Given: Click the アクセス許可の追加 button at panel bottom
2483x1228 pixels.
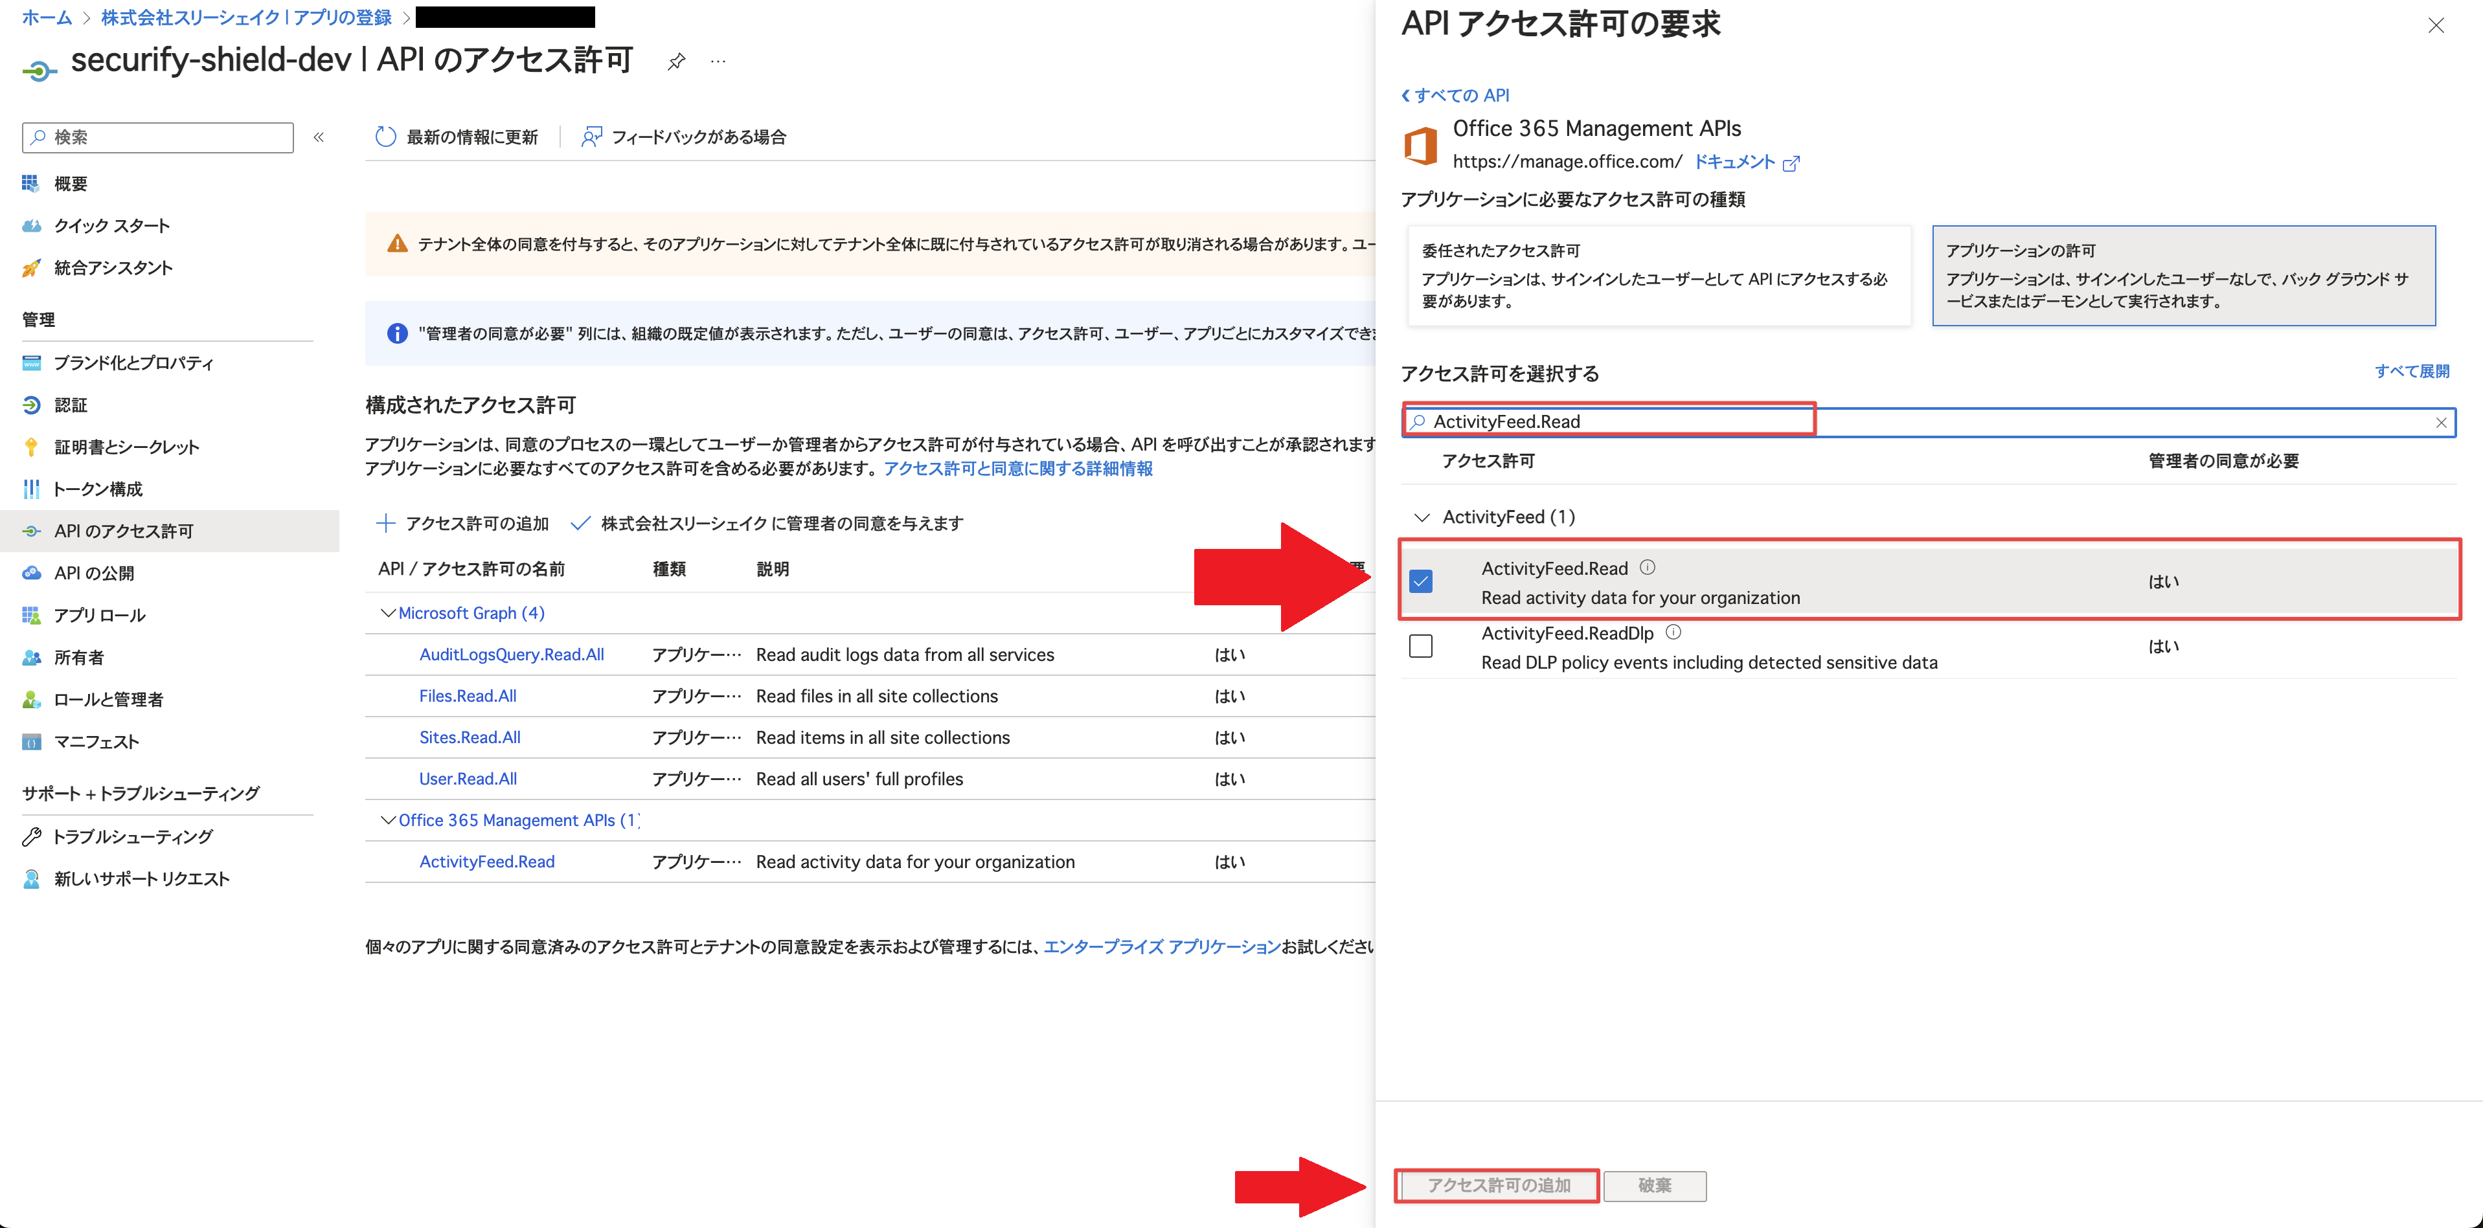Looking at the screenshot, I should point(1498,1186).
